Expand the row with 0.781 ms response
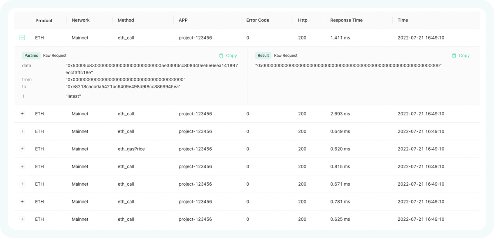 (x=22, y=202)
